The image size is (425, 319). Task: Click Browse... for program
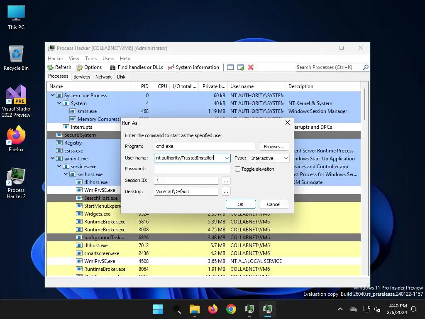[274, 147]
